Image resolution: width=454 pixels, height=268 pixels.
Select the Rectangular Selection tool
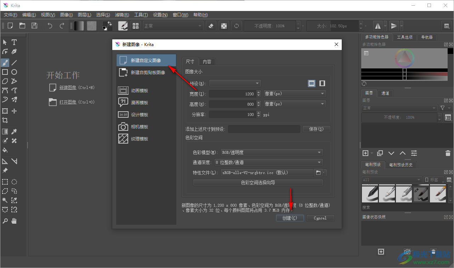point(5,182)
